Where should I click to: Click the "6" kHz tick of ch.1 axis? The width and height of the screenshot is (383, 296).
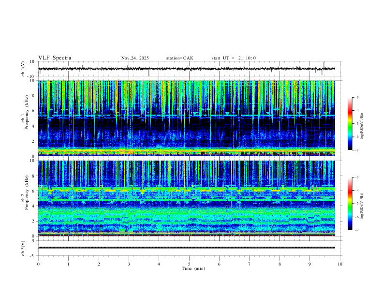[34, 111]
